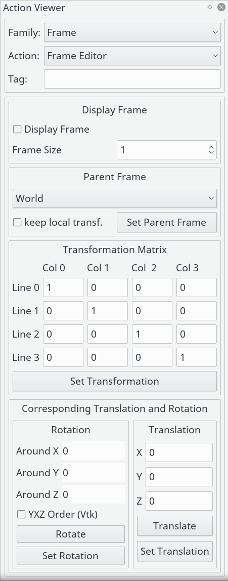Click the Set Parent Frame button

pos(167,222)
